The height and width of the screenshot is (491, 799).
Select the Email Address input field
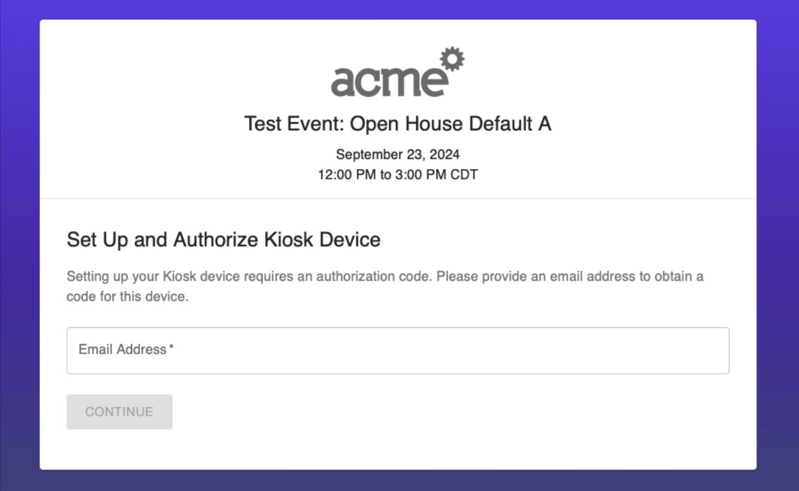coord(398,351)
